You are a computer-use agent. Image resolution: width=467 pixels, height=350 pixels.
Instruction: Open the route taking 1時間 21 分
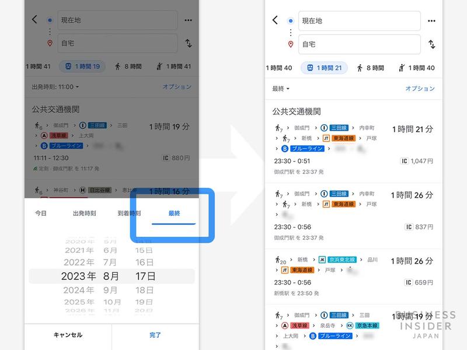[x=354, y=150]
